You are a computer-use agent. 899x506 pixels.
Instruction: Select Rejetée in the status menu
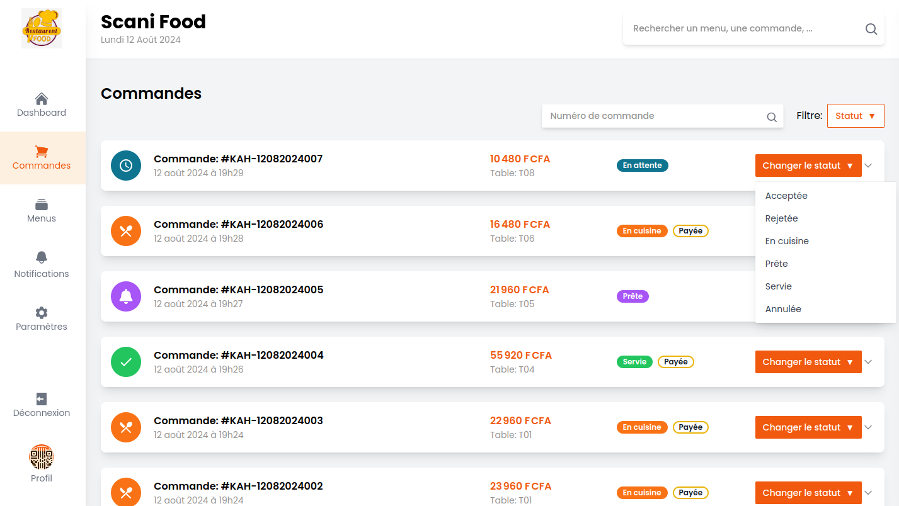825,218
